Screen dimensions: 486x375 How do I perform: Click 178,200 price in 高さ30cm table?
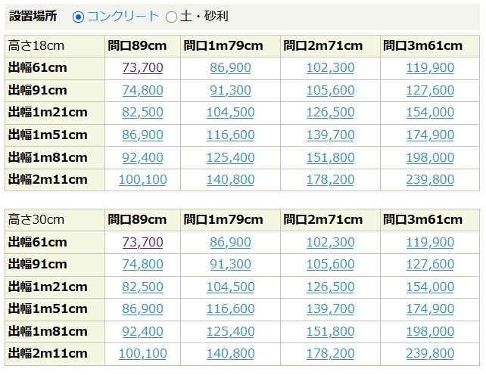(x=330, y=353)
